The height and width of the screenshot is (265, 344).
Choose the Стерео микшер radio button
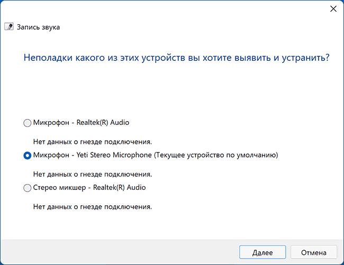pyautogui.click(x=28, y=188)
